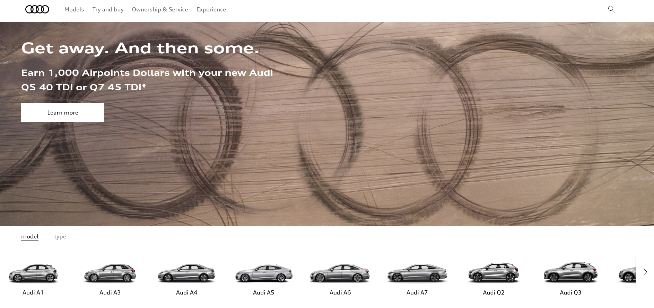
Task: Click the Audi four-rings logo
Action: (x=37, y=9)
